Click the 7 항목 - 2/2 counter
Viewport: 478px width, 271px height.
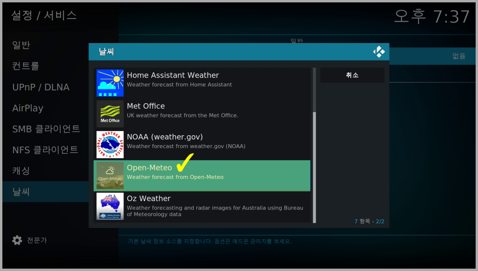click(369, 221)
